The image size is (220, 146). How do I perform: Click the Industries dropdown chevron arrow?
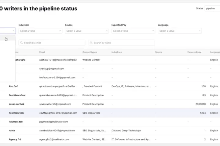(60, 31)
